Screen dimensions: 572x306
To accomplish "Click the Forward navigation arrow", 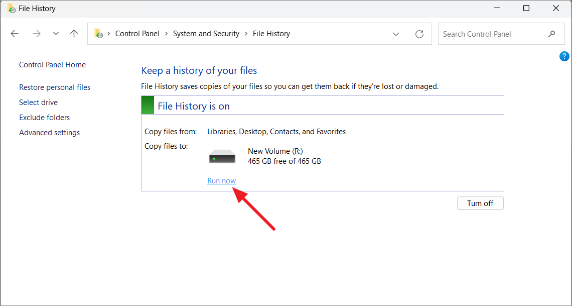I will coord(37,34).
